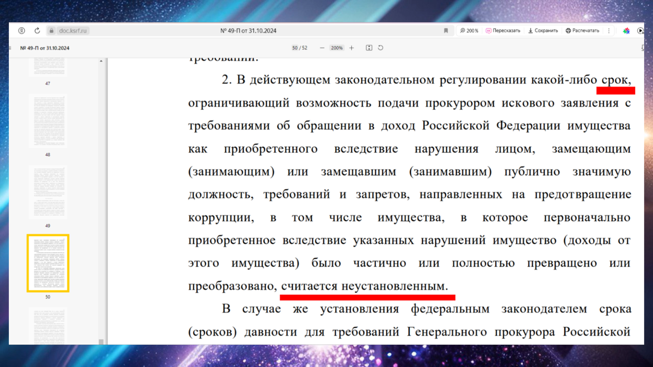Click the doc.ksrf.ru address field
Viewport: 653px width, 367px height.
(73, 31)
